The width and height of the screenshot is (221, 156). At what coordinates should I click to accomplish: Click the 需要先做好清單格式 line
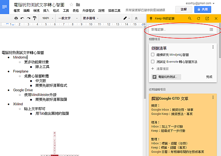pos(51,85)
